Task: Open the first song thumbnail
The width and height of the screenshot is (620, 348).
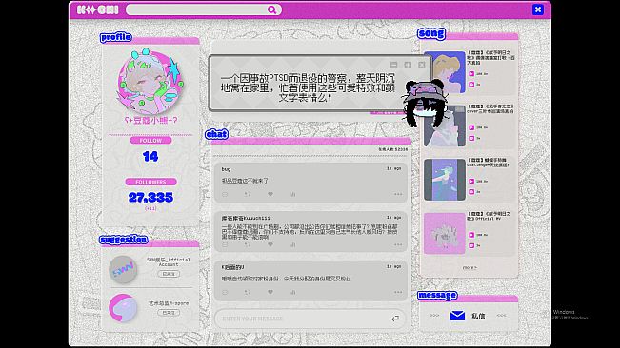Action: coord(445,72)
